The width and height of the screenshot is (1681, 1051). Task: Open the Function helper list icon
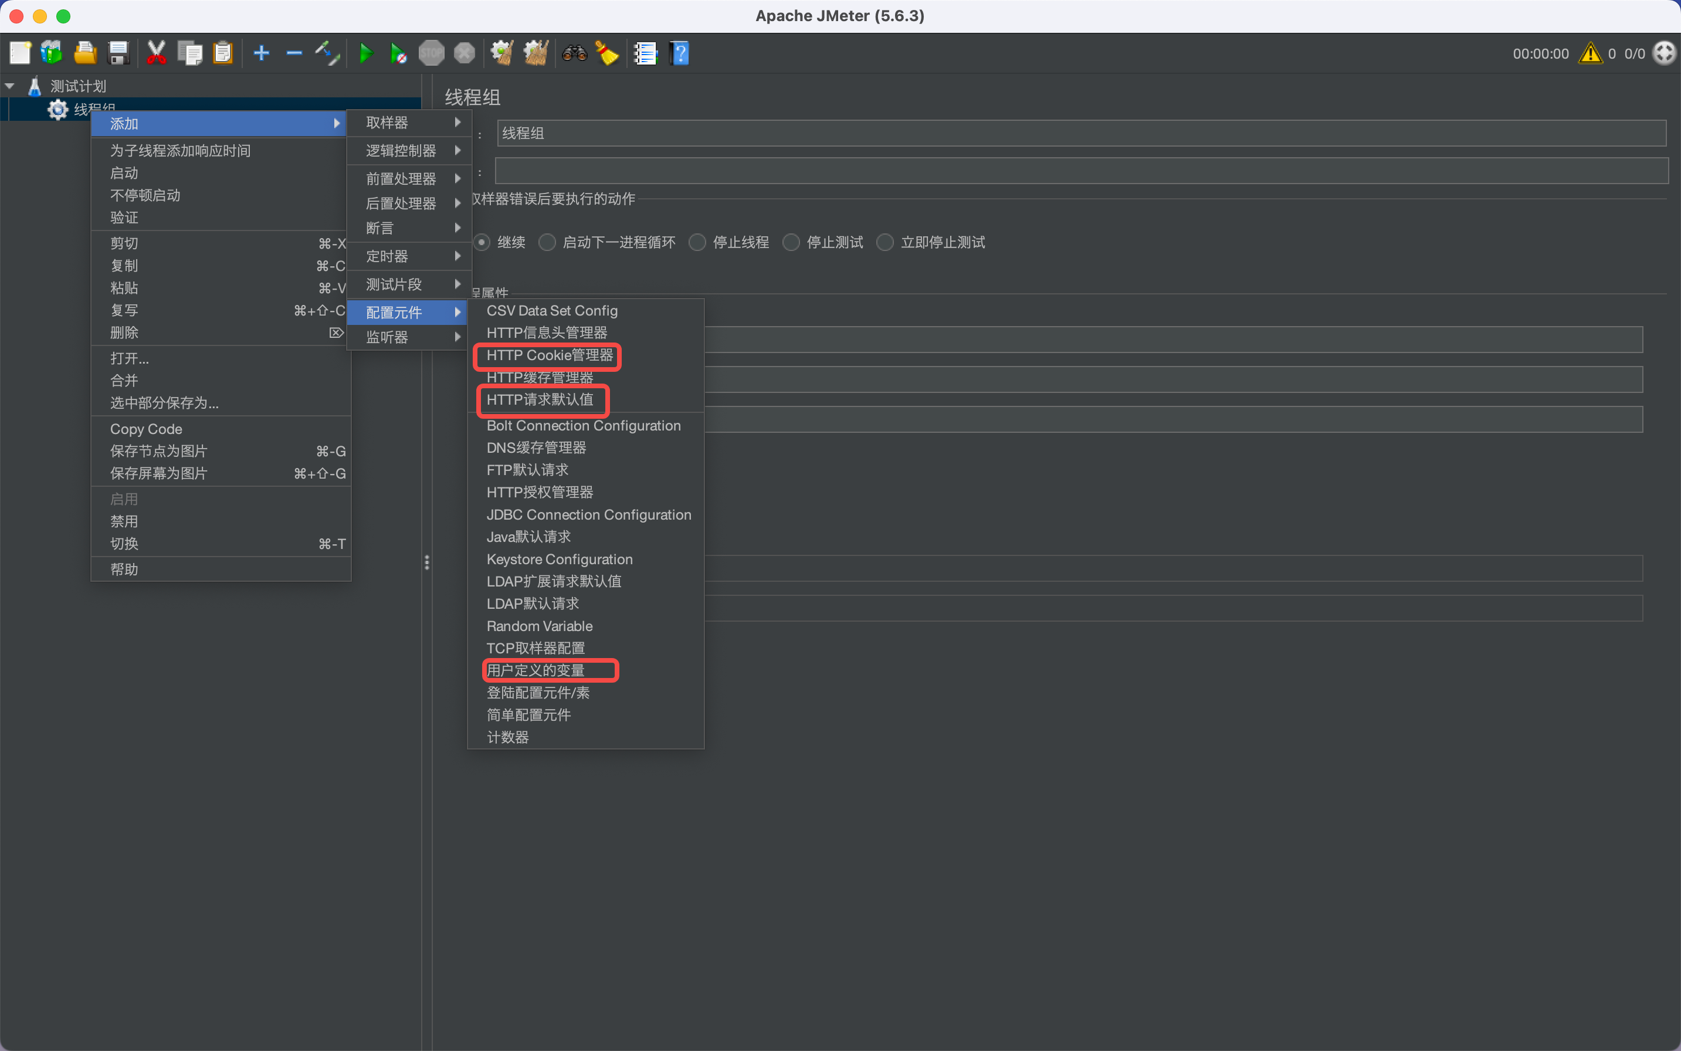pyautogui.click(x=645, y=53)
